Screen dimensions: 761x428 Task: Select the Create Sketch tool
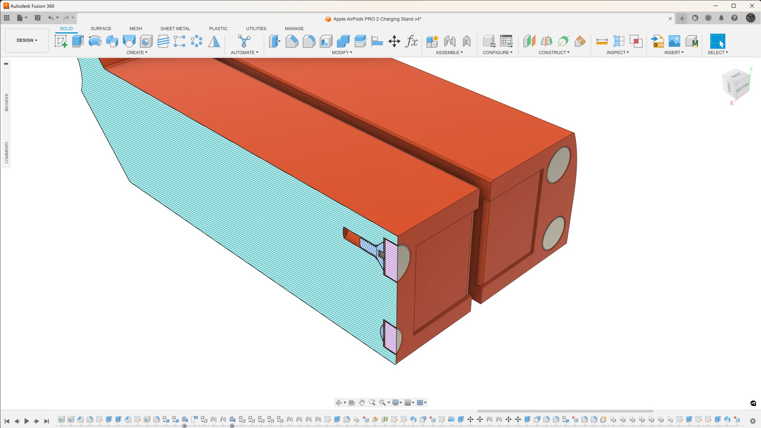click(61, 41)
